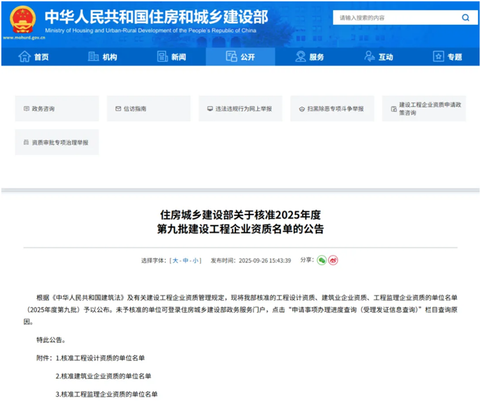This screenshot has height=406, width=481.
Task: Share the announcement via Weibo icon
Action: click(x=333, y=260)
